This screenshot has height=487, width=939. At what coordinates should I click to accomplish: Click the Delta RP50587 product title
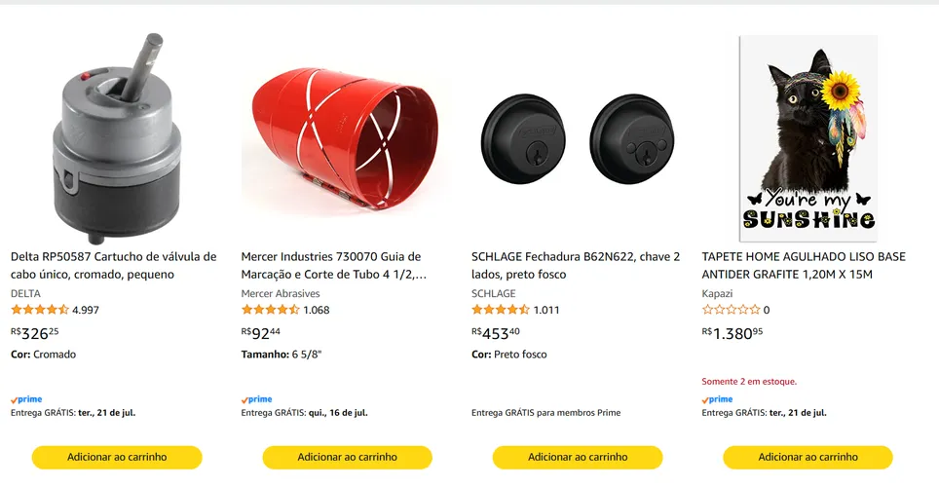114,265
